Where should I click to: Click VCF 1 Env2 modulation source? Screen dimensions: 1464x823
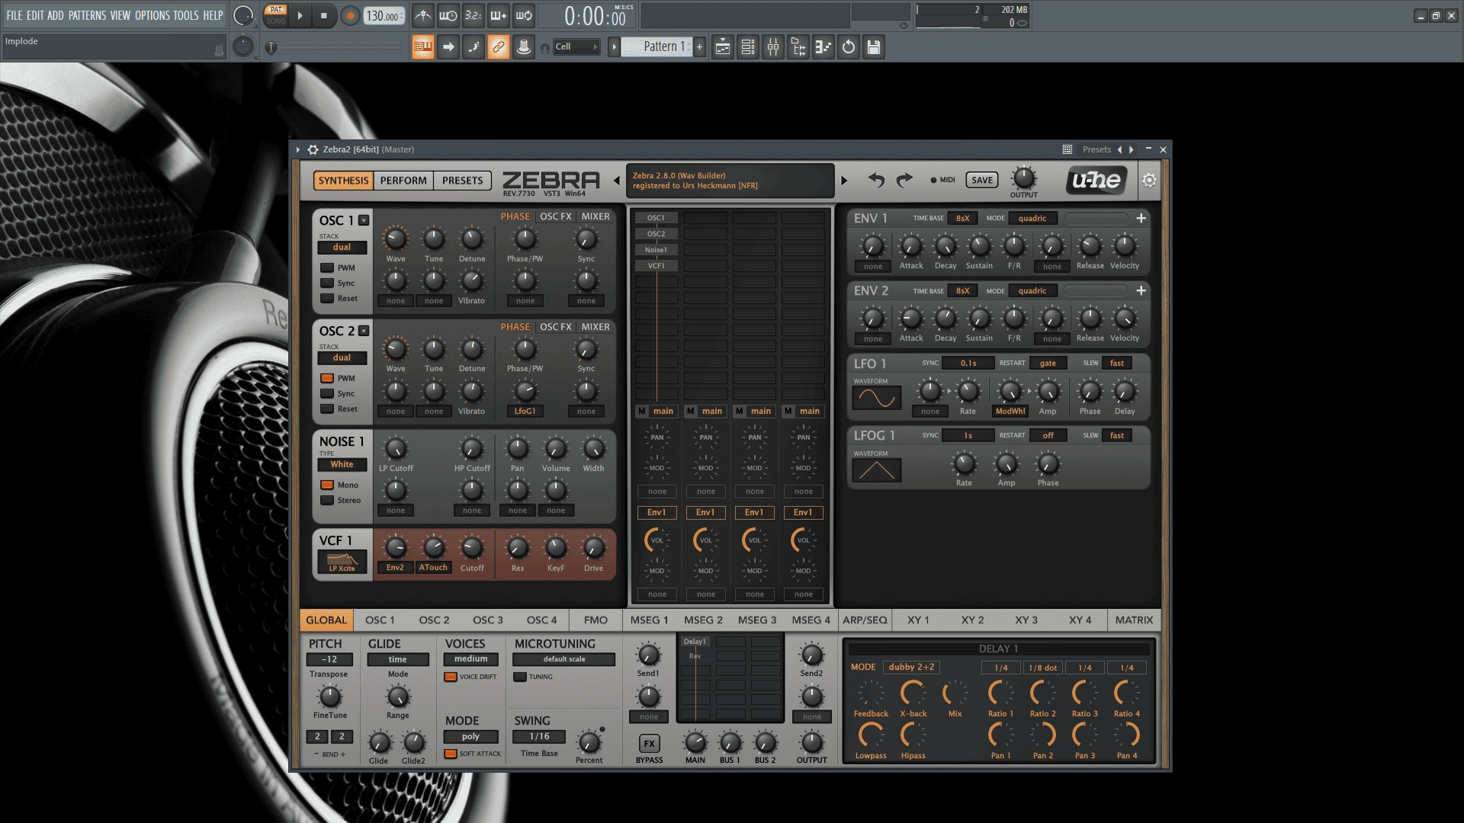[x=395, y=568]
